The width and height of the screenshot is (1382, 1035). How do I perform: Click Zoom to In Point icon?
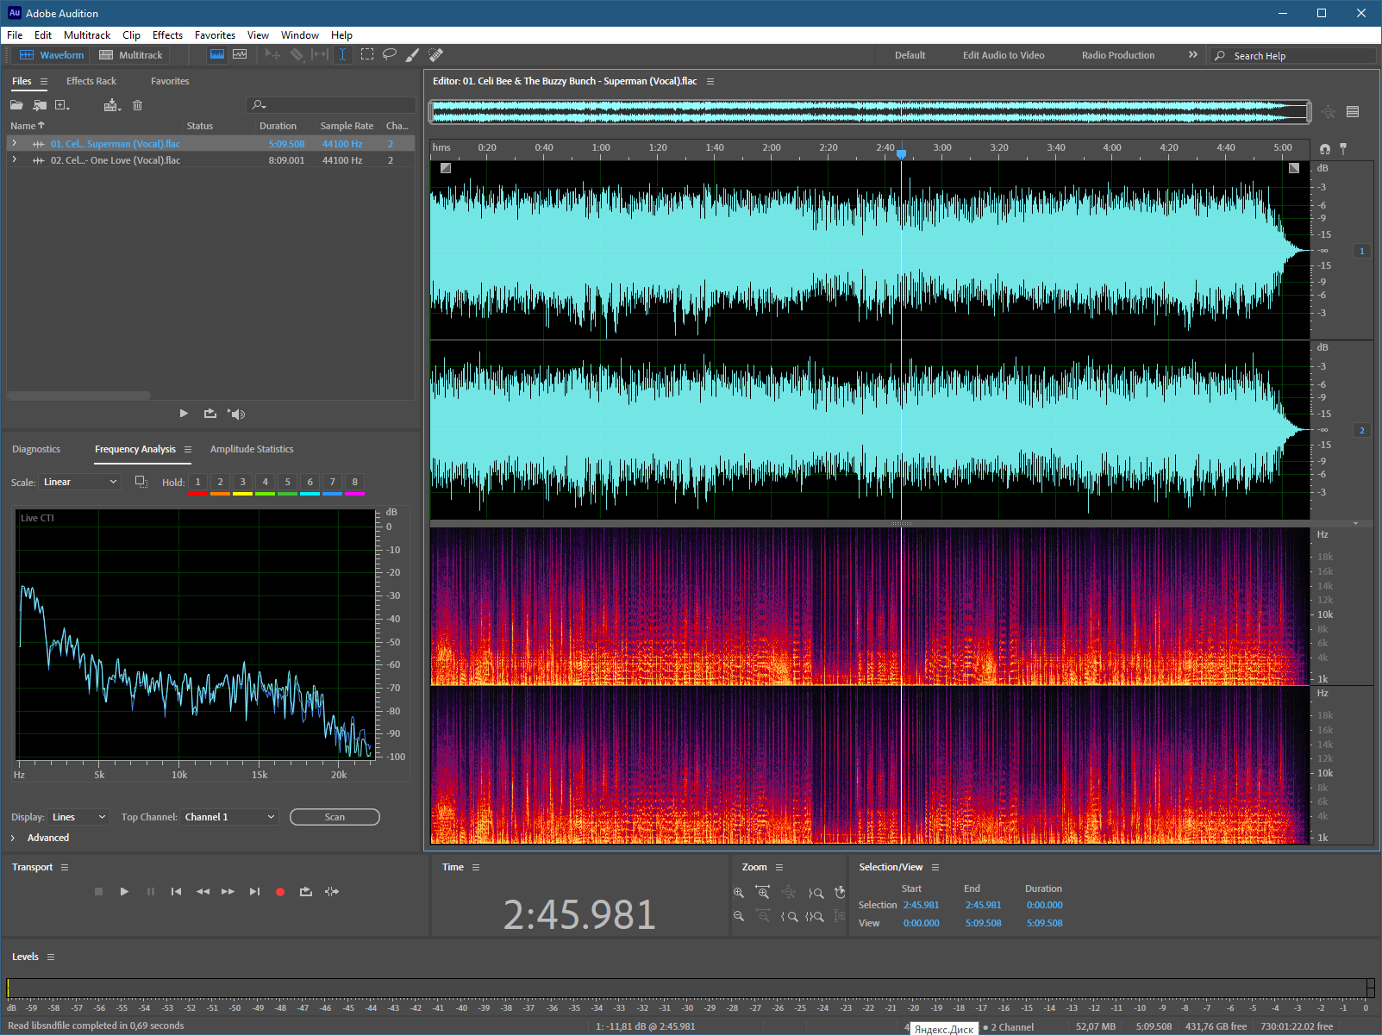[789, 916]
